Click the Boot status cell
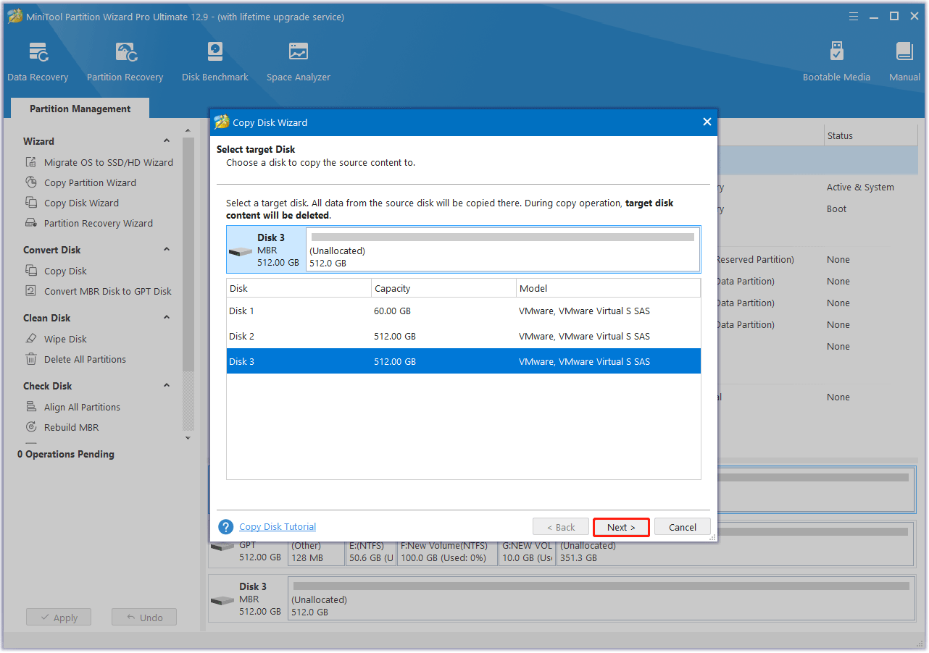929x653 pixels. click(836, 208)
